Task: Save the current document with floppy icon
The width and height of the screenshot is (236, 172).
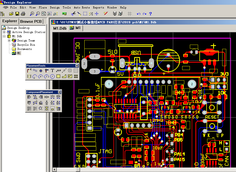Action: click(x=17, y=14)
